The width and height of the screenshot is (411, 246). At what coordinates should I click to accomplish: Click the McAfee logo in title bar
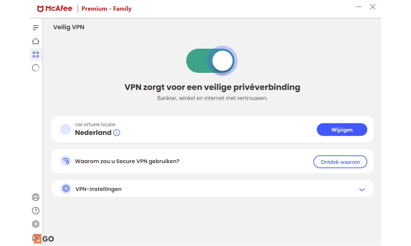[55, 9]
